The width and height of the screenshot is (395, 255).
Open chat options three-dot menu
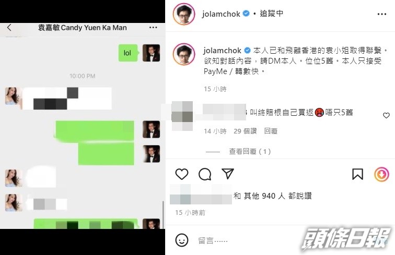(153, 28)
